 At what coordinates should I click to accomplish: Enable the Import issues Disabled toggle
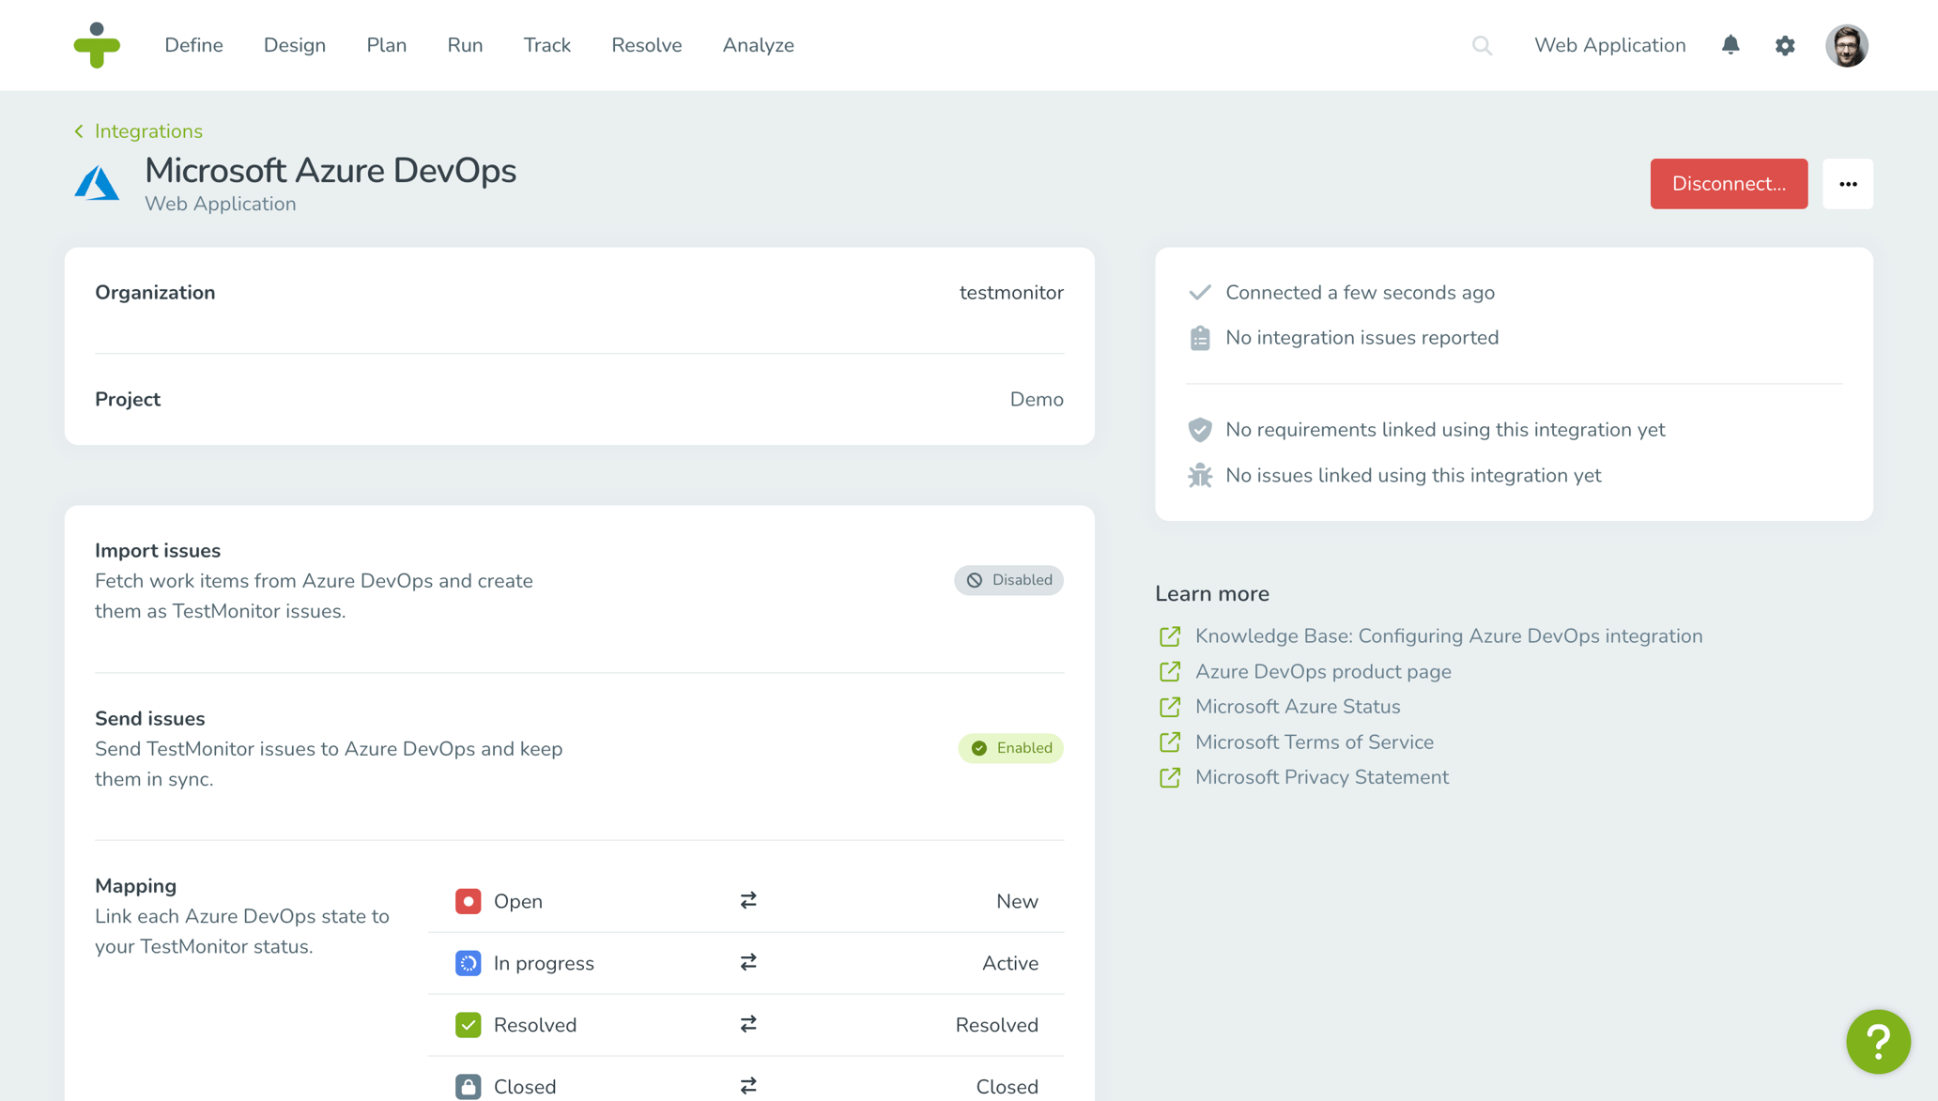pyautogui.click(x=1008, y=579)
